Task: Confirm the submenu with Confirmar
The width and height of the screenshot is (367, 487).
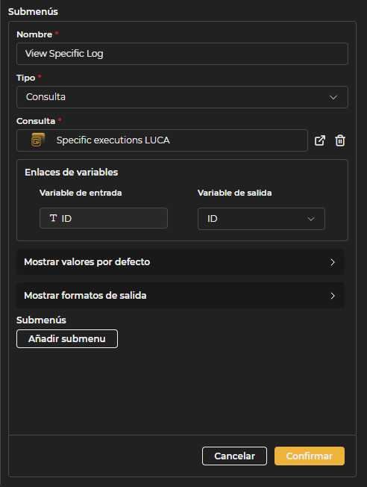Action: coord(310,456)
